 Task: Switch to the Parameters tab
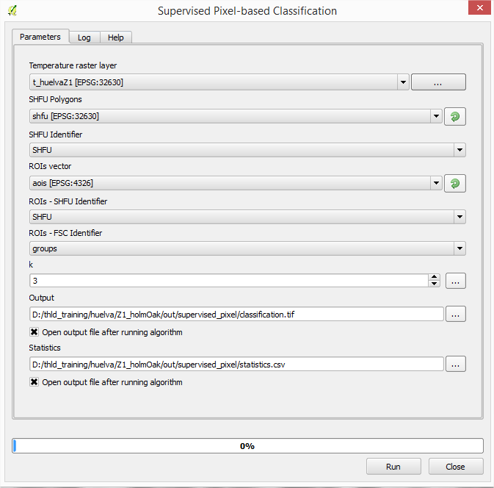click(x=40, y=37)
